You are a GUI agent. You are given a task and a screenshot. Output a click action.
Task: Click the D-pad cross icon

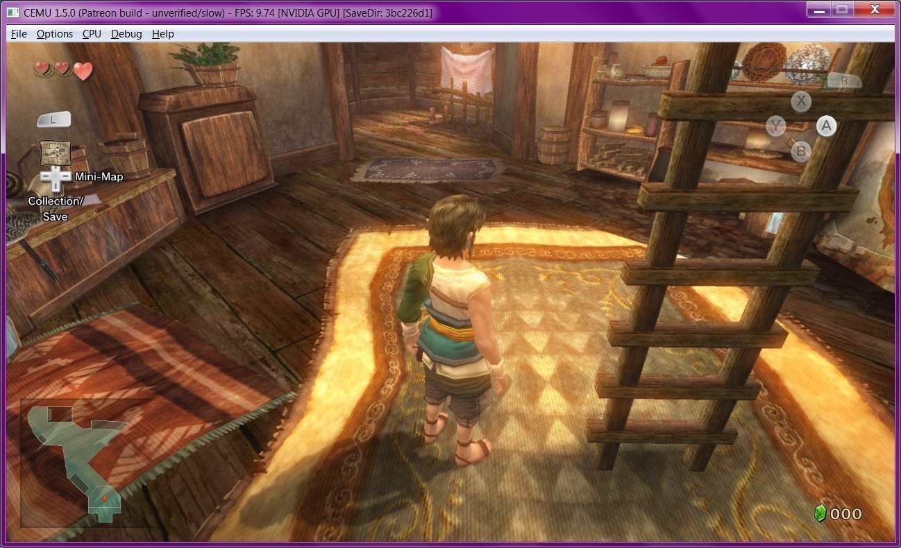pyautogui.click(x=54, y=179)
